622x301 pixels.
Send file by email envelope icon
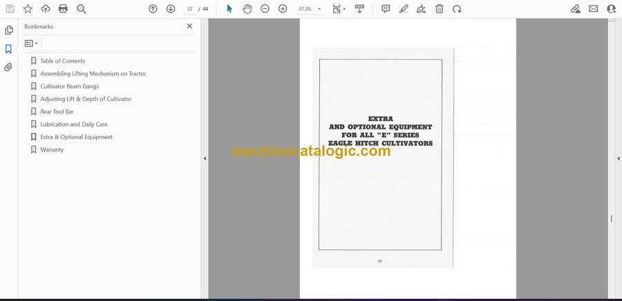click(x=594, y=9)
